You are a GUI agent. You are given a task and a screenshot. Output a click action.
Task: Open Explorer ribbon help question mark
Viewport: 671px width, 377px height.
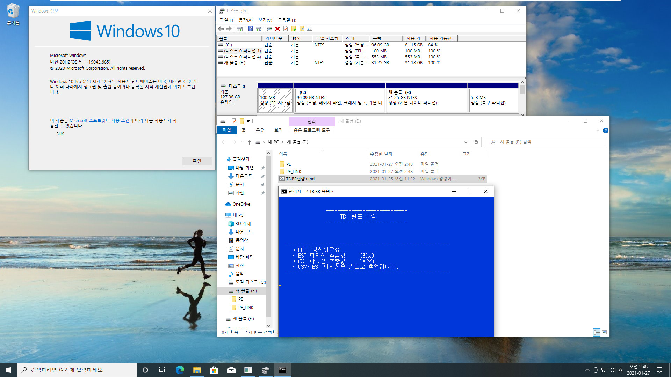[606, 131]
